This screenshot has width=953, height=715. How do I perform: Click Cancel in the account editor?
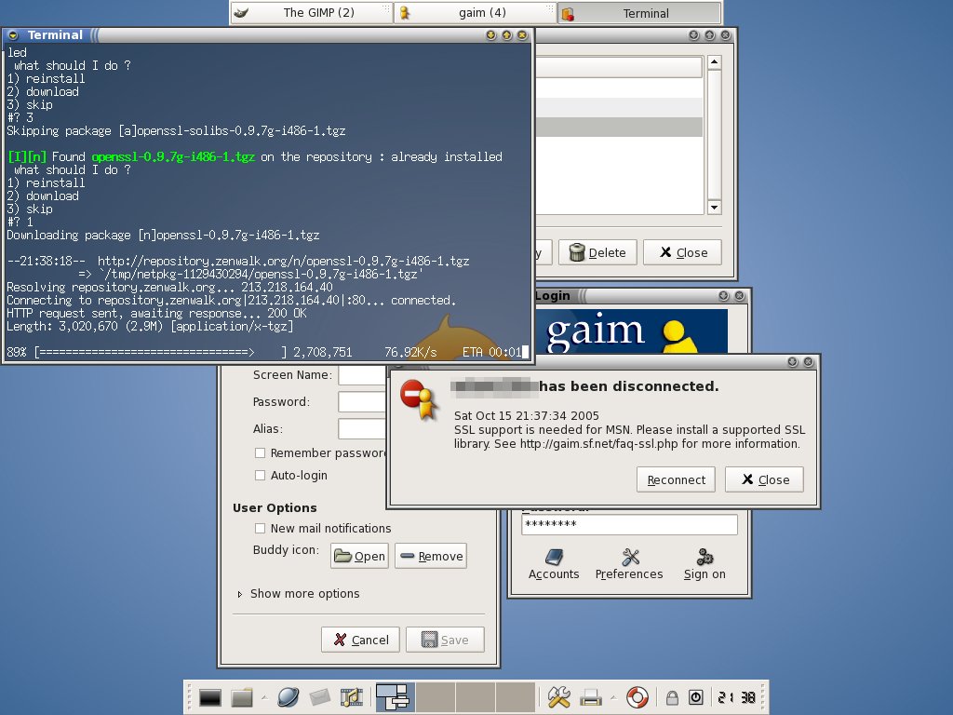click(360, 640)
